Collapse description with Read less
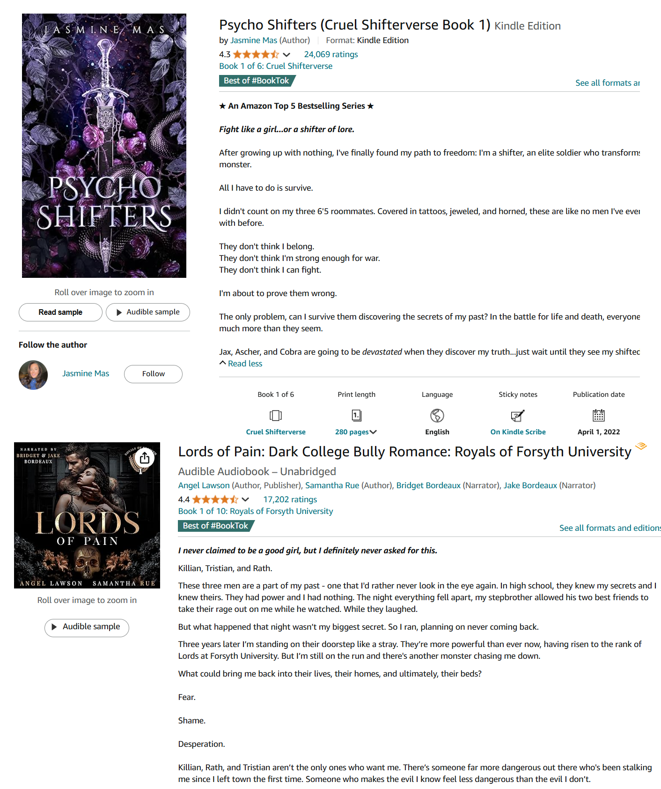This screenshot has height=789, width=661. pyautogui.click(x=241, y=364)
